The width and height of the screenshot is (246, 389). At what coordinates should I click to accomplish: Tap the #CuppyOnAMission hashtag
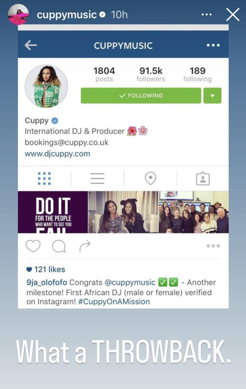[x=114, y=302]
